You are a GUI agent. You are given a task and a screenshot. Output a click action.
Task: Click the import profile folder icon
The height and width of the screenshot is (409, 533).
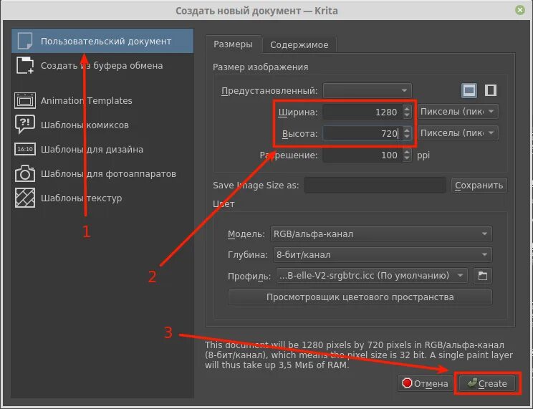[x=482, y=275]
